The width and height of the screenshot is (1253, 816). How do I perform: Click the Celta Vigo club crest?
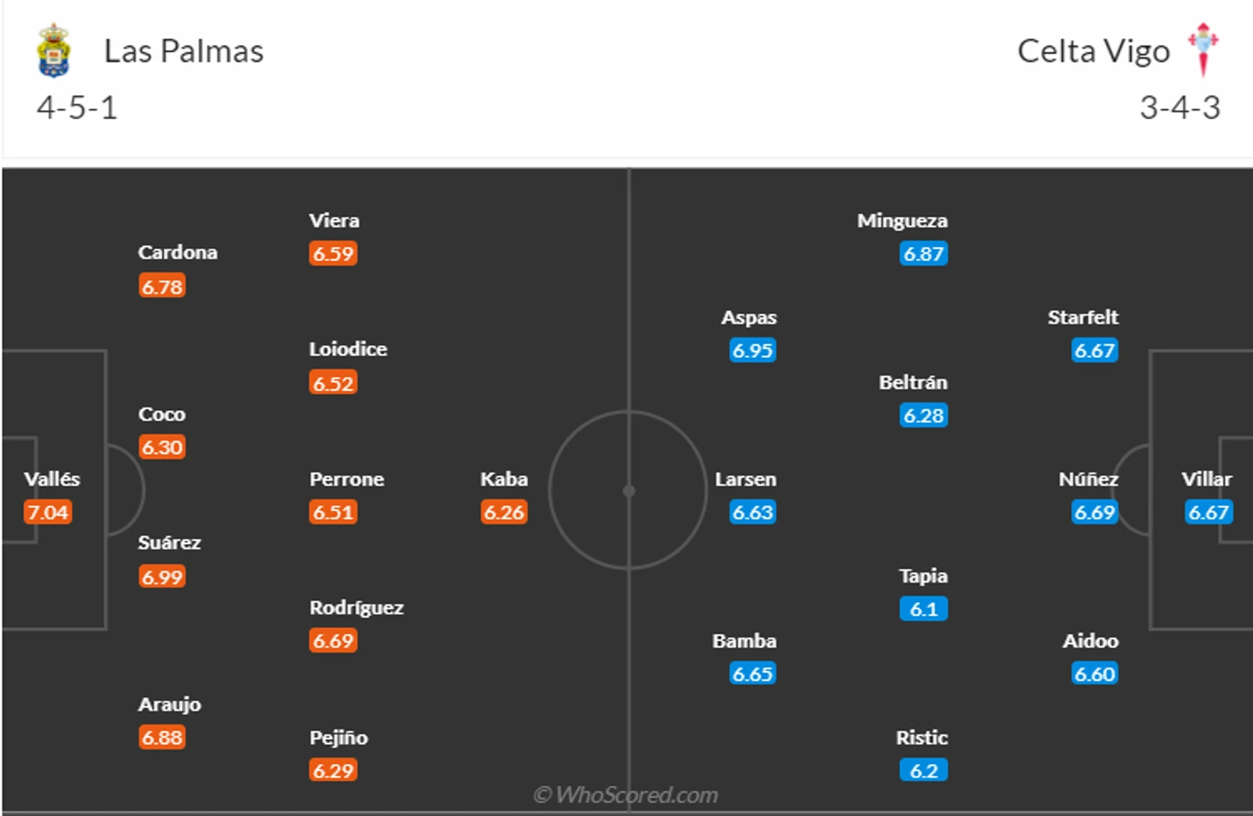[x=1203, y=50]
